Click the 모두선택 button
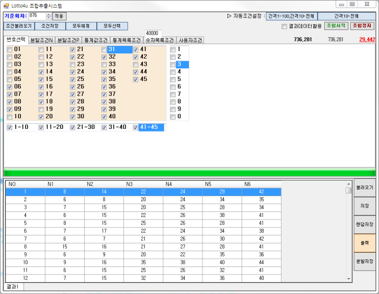Viewport: 379px width, 294px height. (112, 26)
